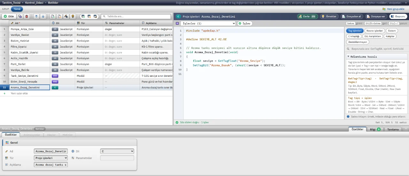Click Tanitim_Tesisi in the breadcrumb

pos(12,2)
